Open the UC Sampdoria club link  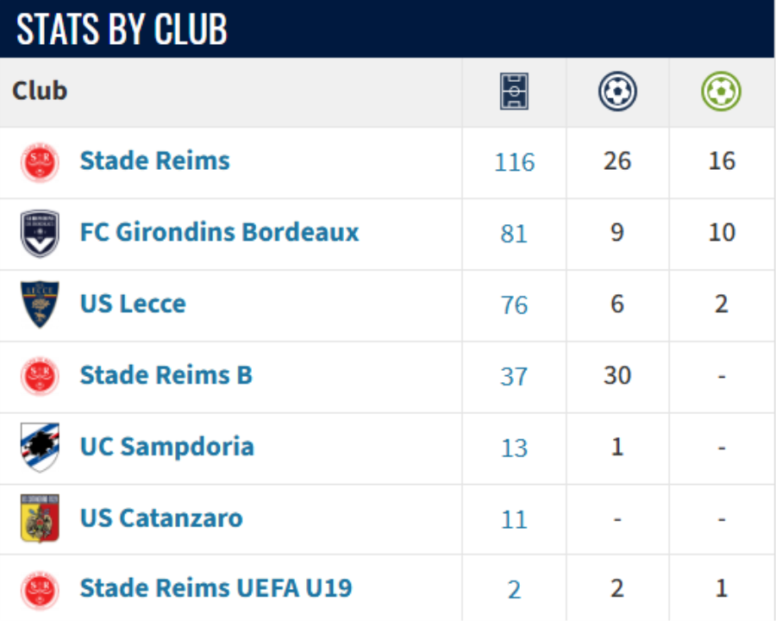(166, 447)
